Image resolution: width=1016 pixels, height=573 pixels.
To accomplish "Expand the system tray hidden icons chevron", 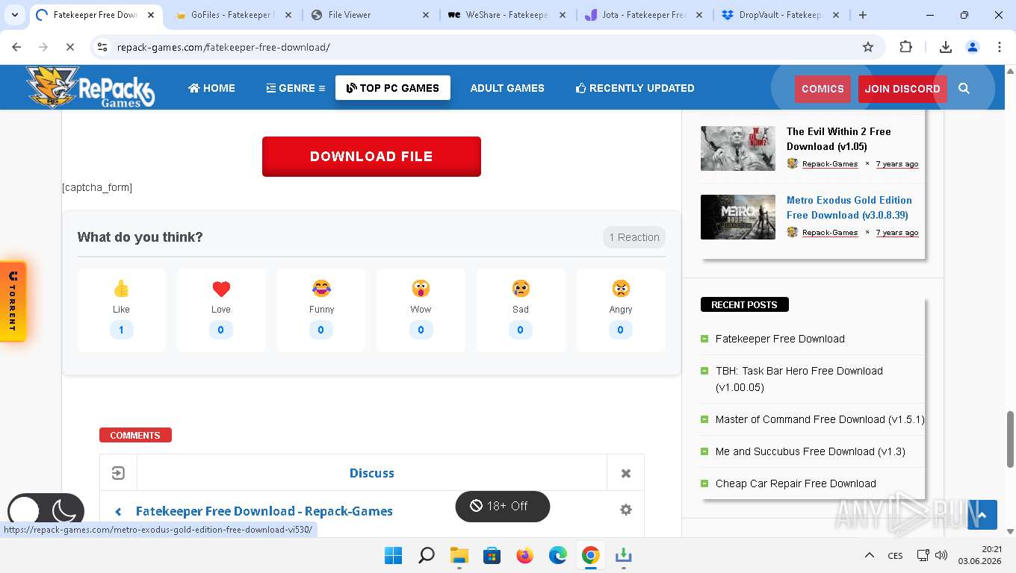I will click(x=870, y=555).
